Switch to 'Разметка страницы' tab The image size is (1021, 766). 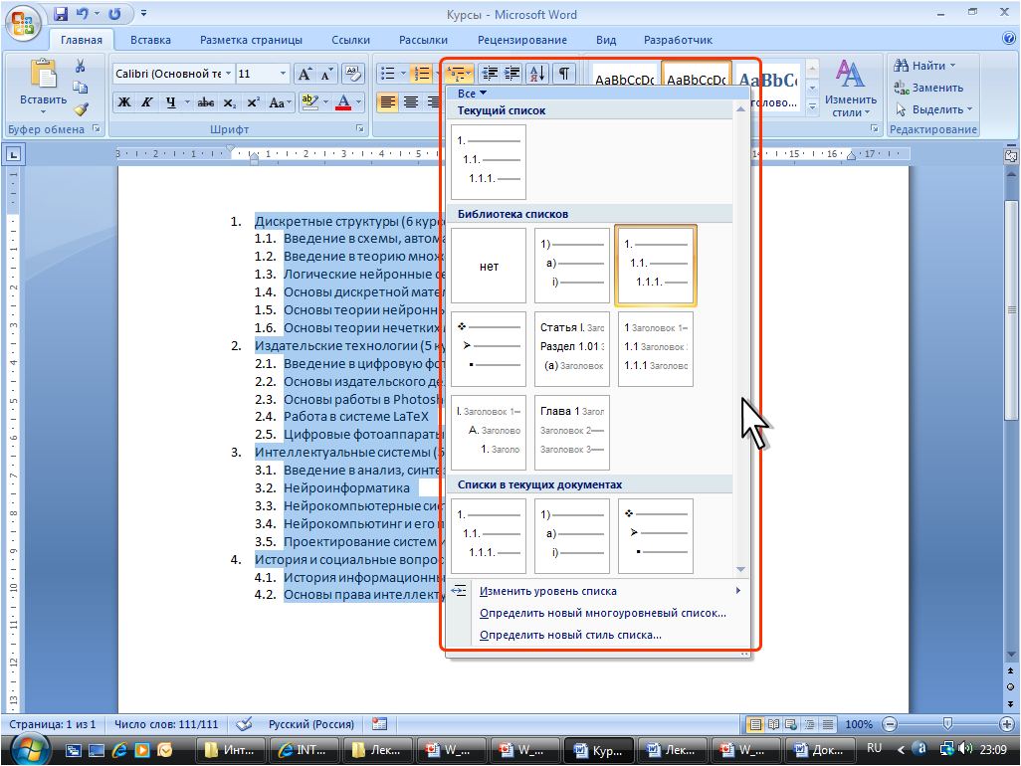(251, 41)
